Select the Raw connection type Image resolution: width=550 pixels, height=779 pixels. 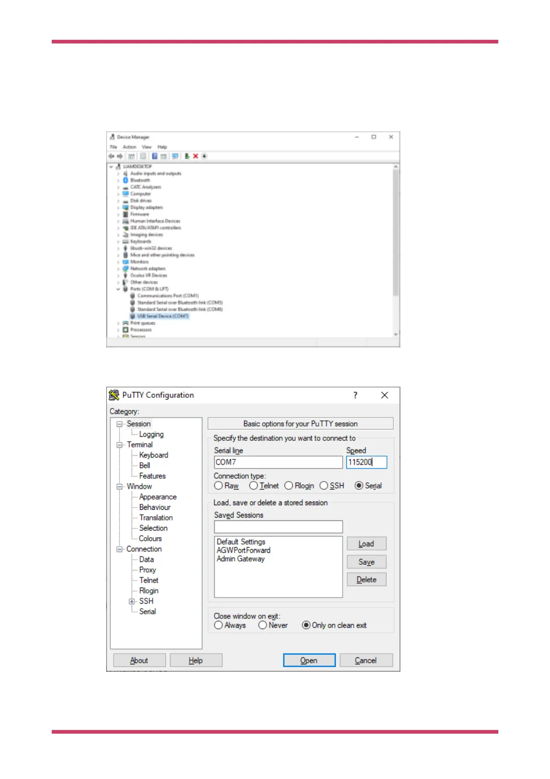pos(218,485)
